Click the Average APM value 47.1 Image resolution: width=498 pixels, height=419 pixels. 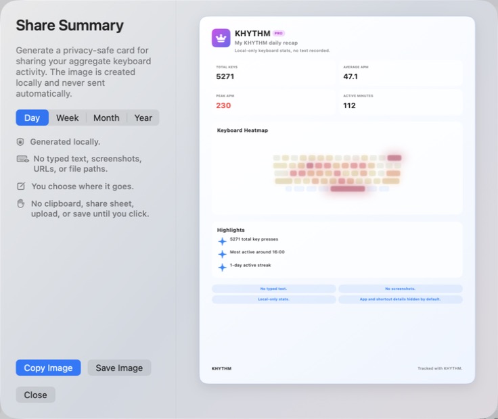tap(350, 76)
